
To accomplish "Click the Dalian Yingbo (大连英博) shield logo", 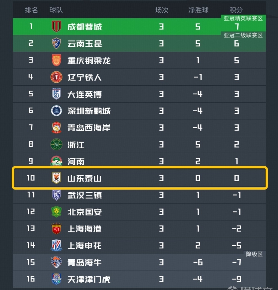I will (56, 94).
